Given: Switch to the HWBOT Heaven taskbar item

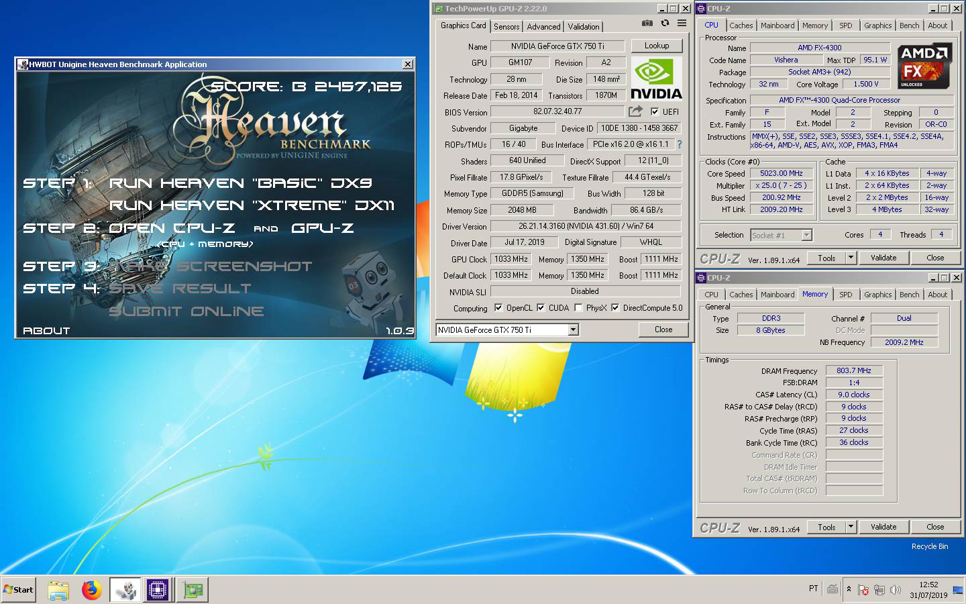Looking at the screenshot, I should [125, 590].
